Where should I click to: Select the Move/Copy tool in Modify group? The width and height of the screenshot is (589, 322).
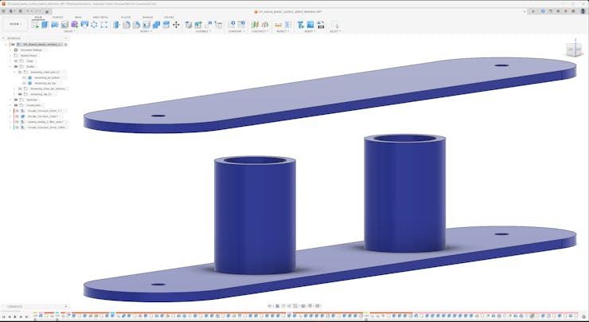click(x=176, y=25)
